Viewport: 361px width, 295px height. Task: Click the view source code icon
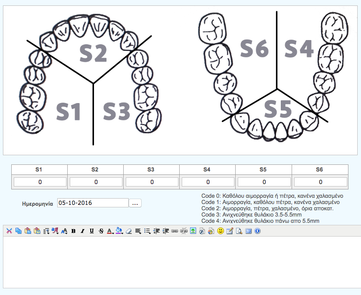coord(248,231)
